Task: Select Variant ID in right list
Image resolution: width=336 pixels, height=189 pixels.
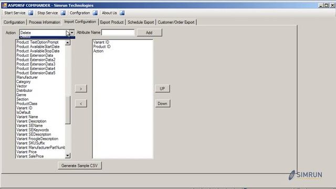Action: [x=101, y=42]
